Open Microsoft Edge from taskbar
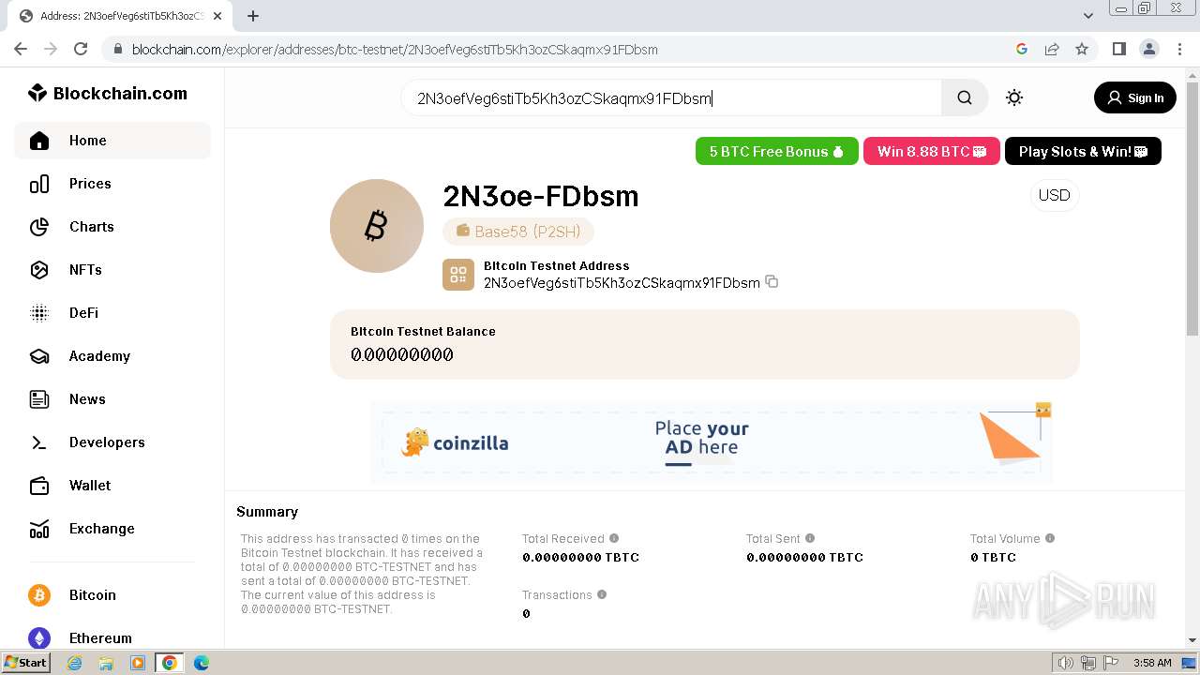Screen dimensions: 1200x675 [202, 663]
